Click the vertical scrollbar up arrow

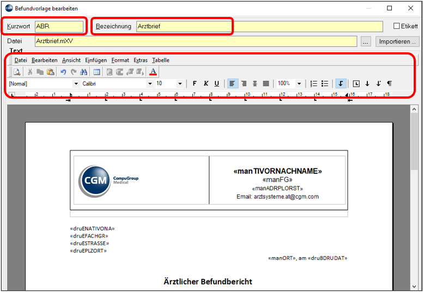[x=414, y=109]
